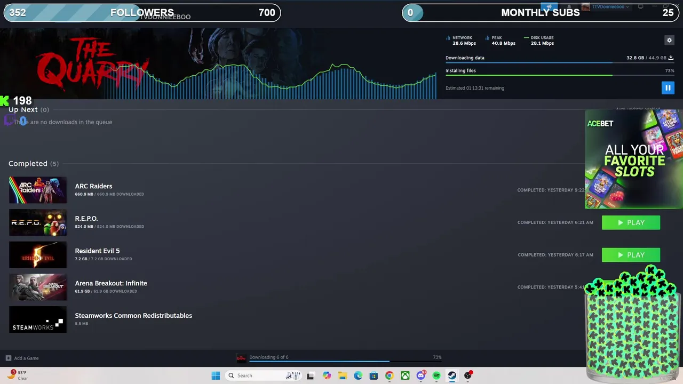
Task: Click the taskbar Search box
Action: pyautogui.click(x=263, y=375)
